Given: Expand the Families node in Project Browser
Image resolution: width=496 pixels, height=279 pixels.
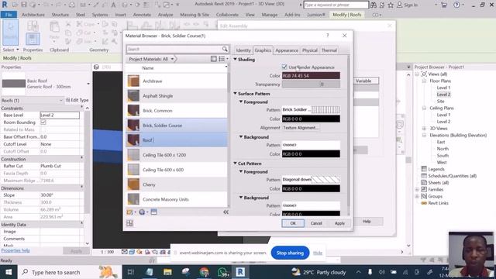Looking at the screenshot, I should pyautogui.click(x=417, y=189).
